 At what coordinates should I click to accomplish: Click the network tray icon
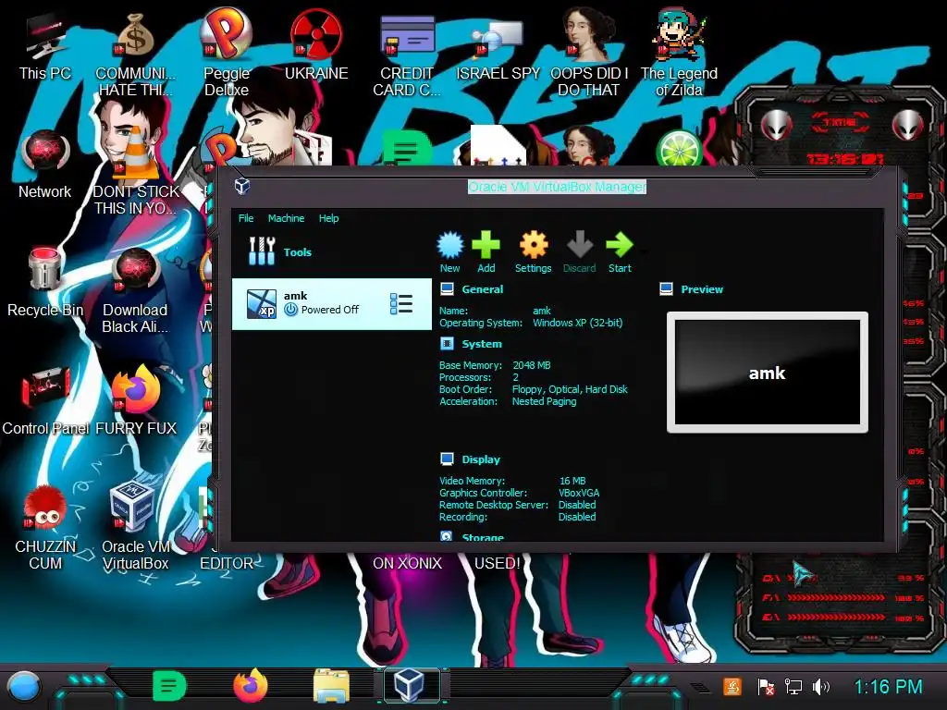click(x=793, y=687)
